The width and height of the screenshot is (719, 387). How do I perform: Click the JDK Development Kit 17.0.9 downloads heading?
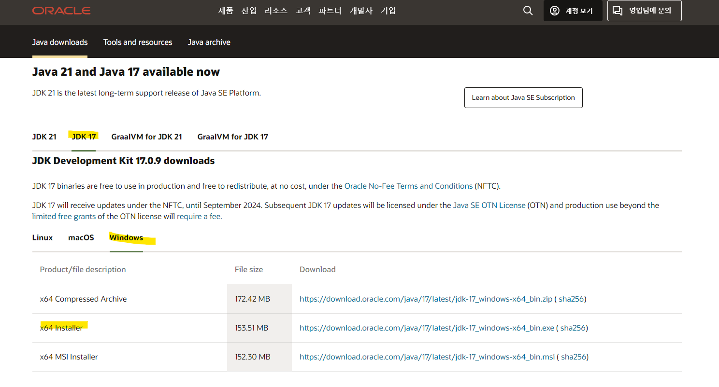pyautogui.click(x=124, y=161)
